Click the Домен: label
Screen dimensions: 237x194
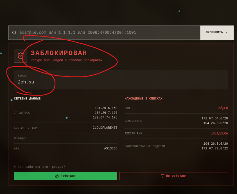pos(22,76)
